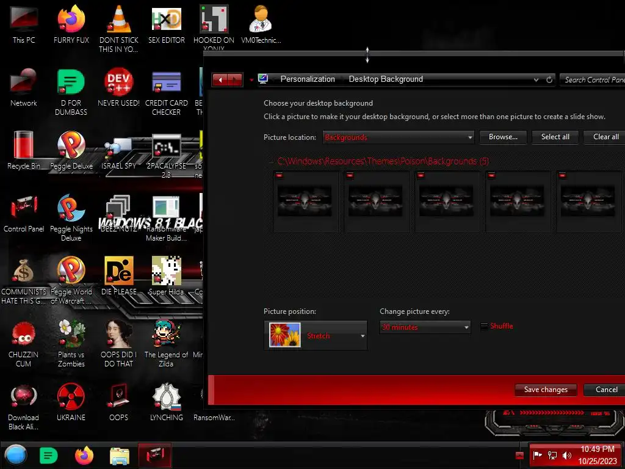Open the OOPS DID I DO THAT shortcut
625x469 pixels.
(118, 344)
